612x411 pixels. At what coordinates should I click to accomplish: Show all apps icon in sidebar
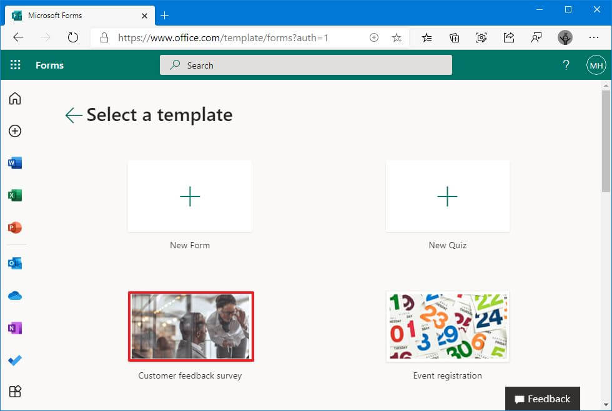pos(15,392)
